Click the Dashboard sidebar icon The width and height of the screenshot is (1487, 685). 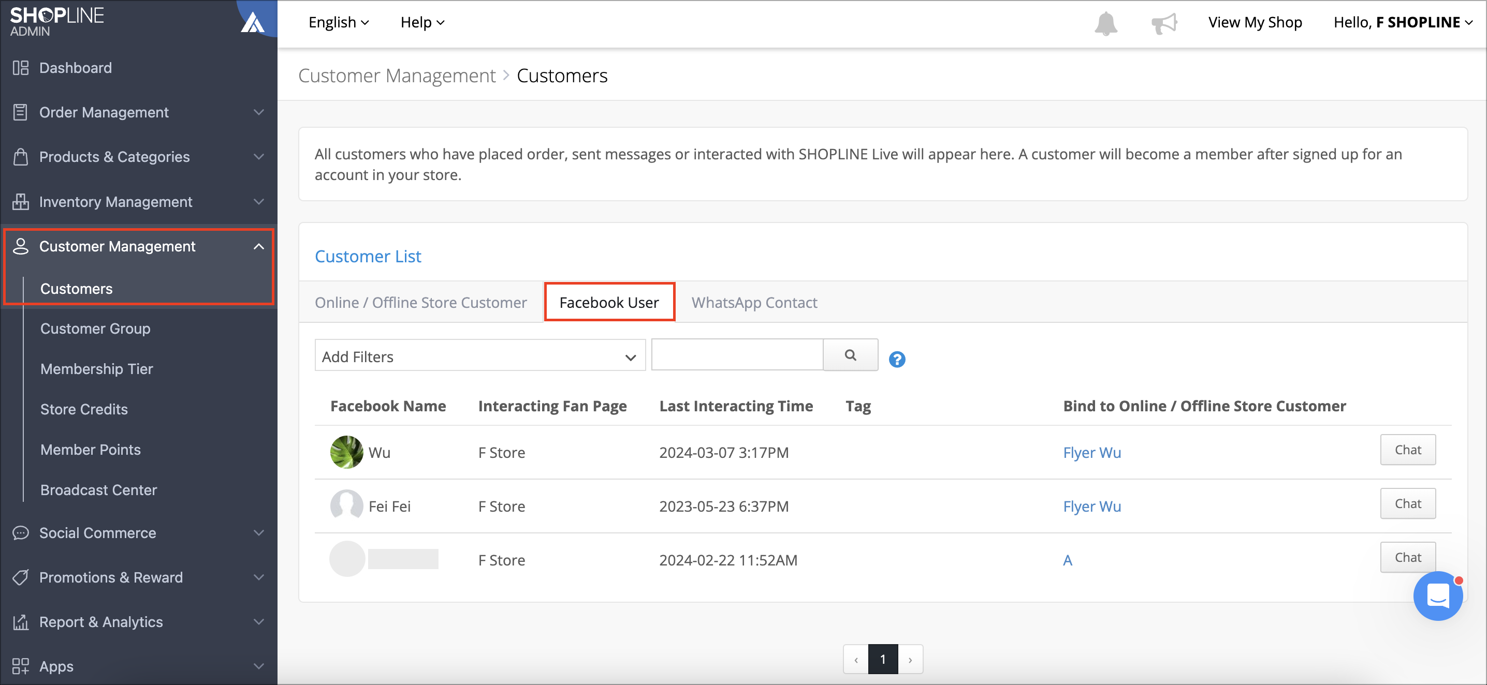[21, 68]
